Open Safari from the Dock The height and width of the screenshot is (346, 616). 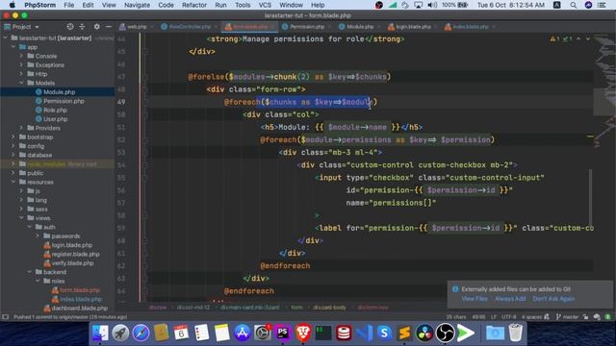coord(141,334)
